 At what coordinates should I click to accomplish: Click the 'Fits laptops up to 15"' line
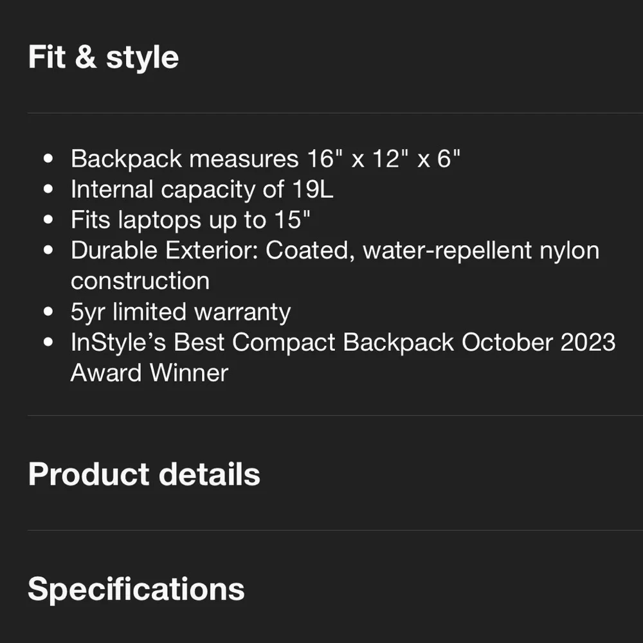coord(190,220)
